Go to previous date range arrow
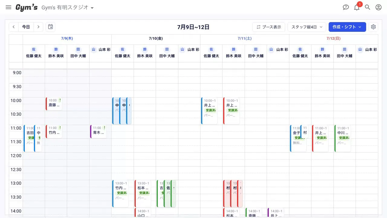The image size is (387, 218). [x=14, y=27]
